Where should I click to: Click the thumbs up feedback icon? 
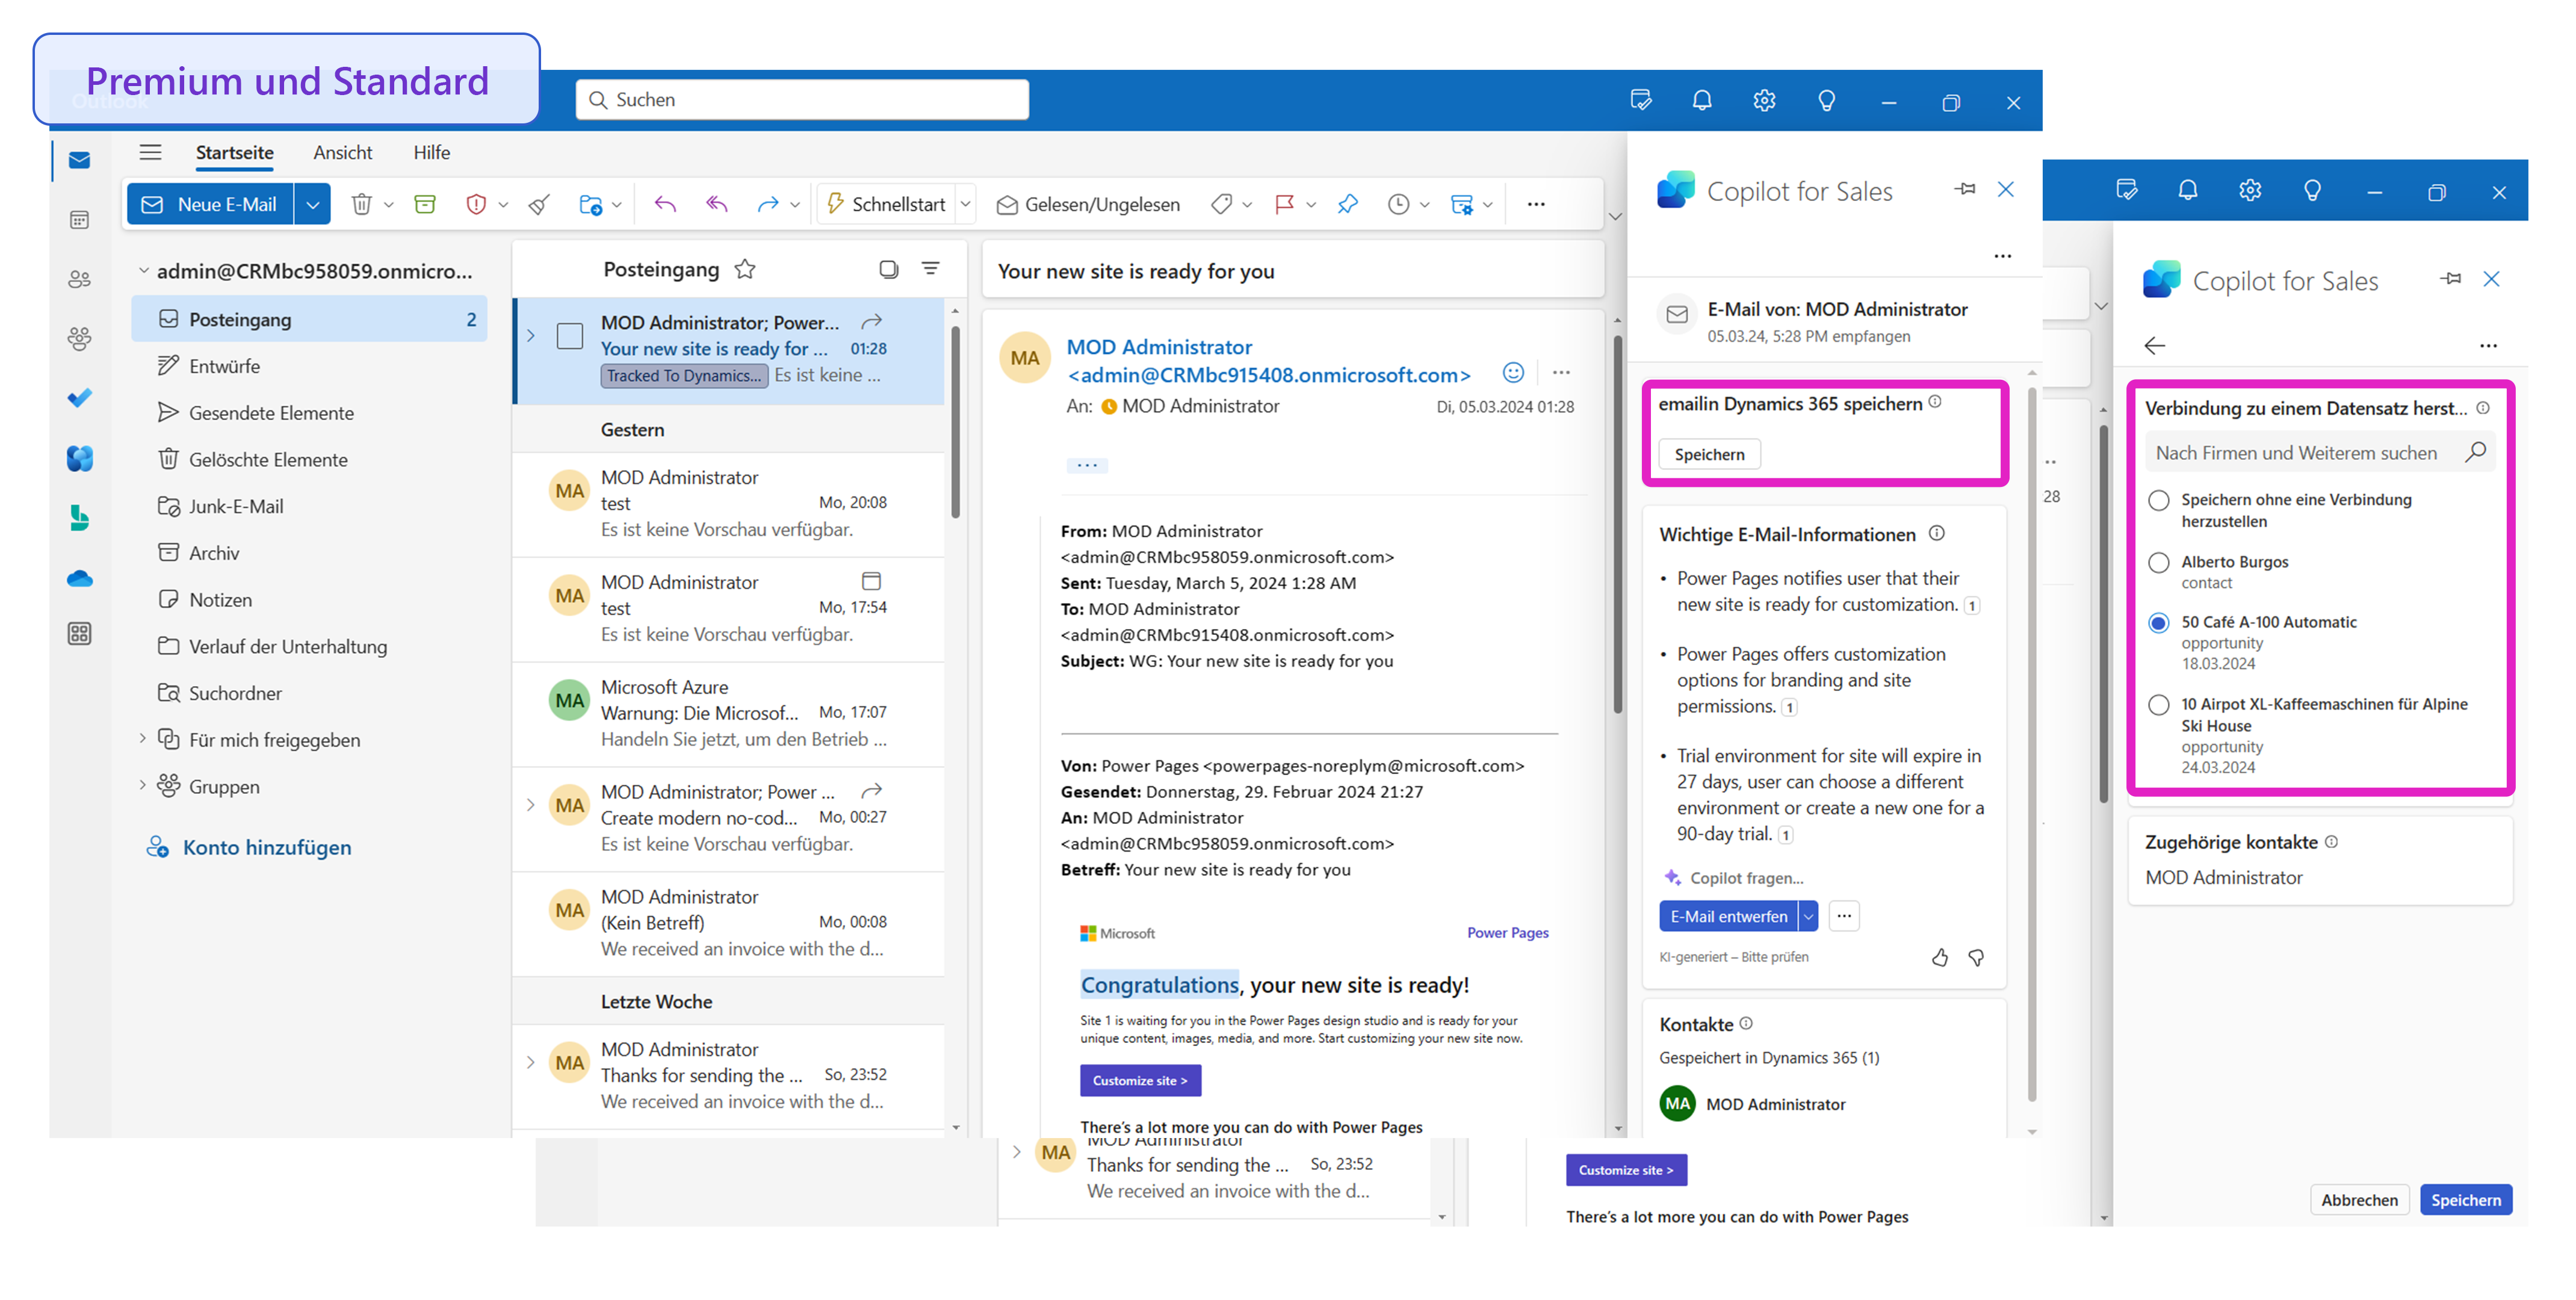pos(1939,957)
